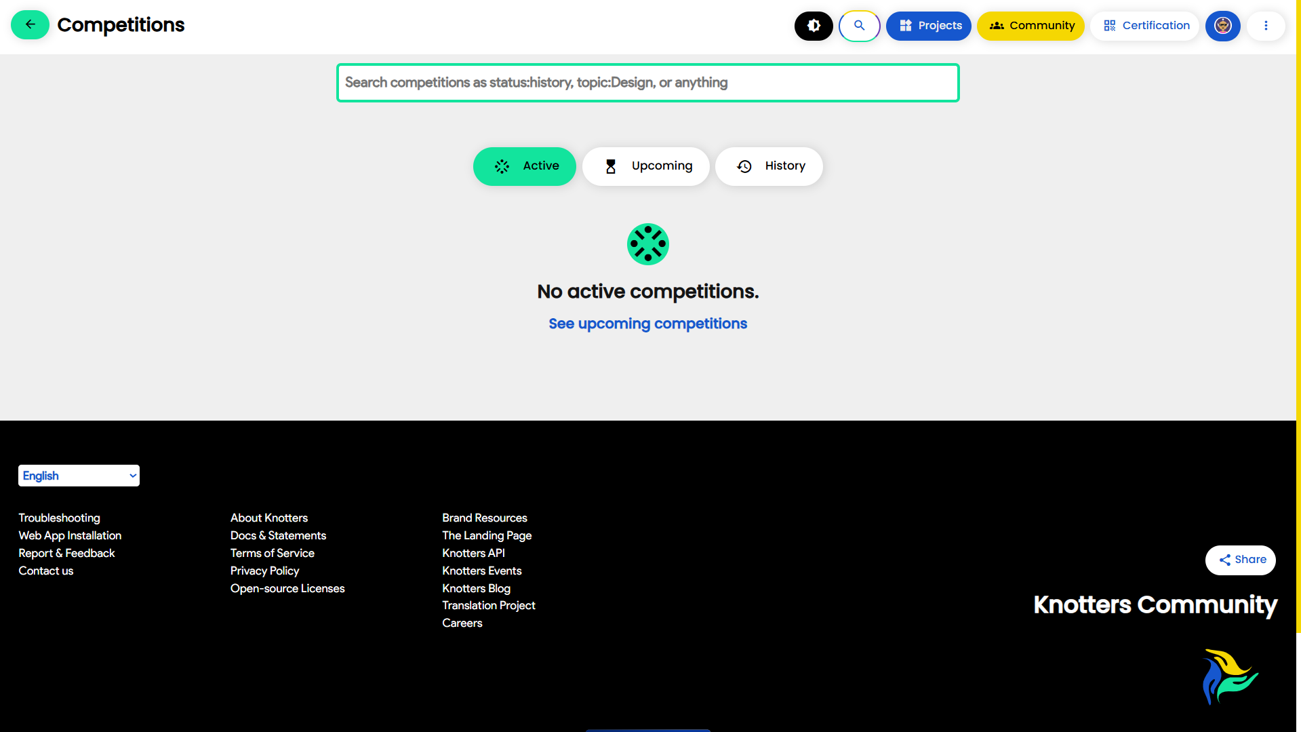1301x732 pixels.
Task: Open the Projects section
Action: tap(928, 26)
